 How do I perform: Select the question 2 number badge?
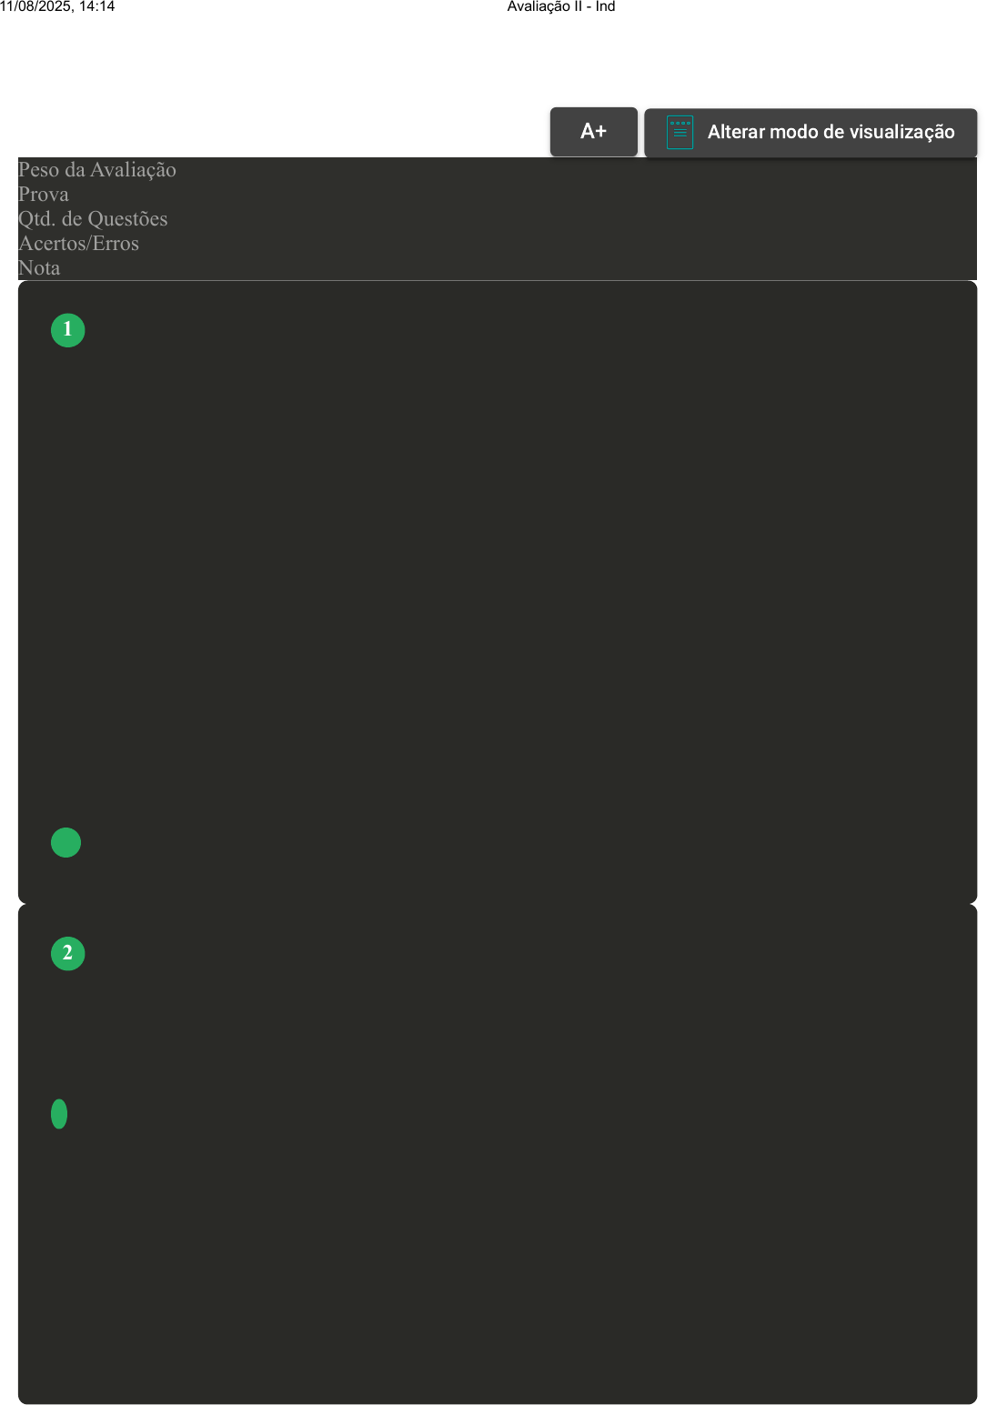tap(67, 953)
